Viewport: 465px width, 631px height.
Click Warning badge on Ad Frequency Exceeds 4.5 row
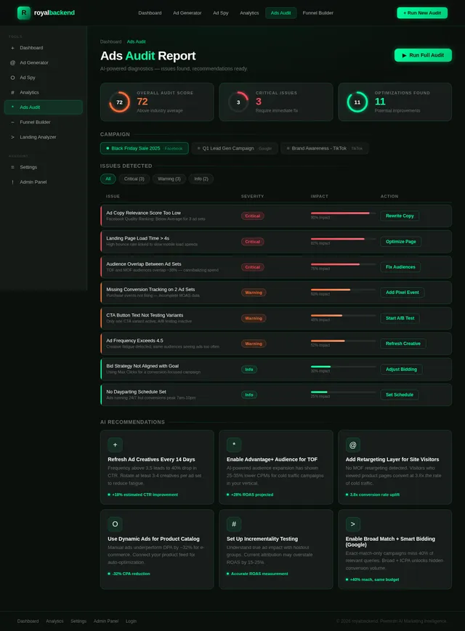pyautogui.click(x=254, y=343)
